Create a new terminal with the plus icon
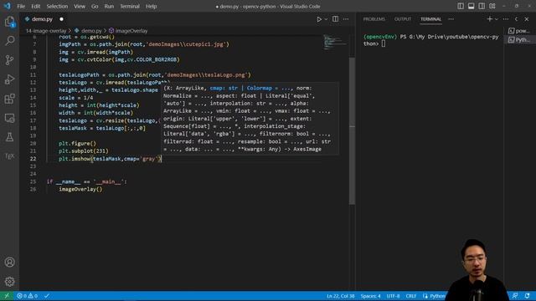The height and width of the screenshot is (301, 536). point(489,19)
